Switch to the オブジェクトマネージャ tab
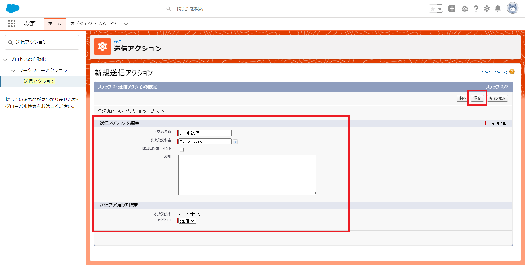The width and height of the screenshot is (525, 265). pos(94,24)
